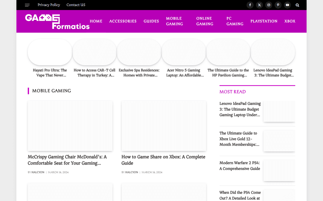Open the Xbox Live Gold article thumbnail
The width and height of the screenshot is (323, 201).
(x=279, y=141)
